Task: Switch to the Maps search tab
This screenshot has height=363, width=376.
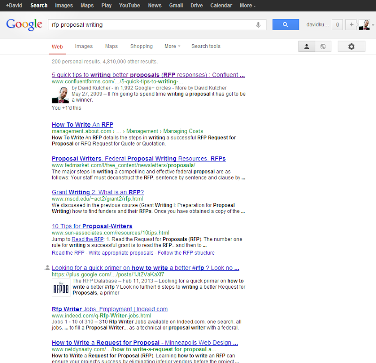Action: tap(111, 46)
